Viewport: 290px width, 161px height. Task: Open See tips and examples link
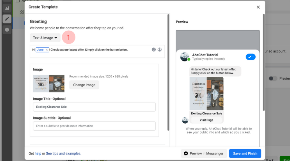(63, 153)
